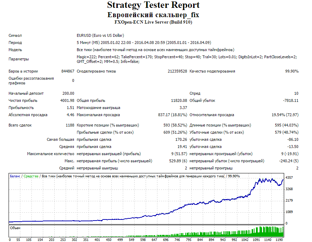The width and height of the screenshot is (312, 242).
Task: Click the GMT_Offset=2 parameters line
Action: tap(108, 62)
